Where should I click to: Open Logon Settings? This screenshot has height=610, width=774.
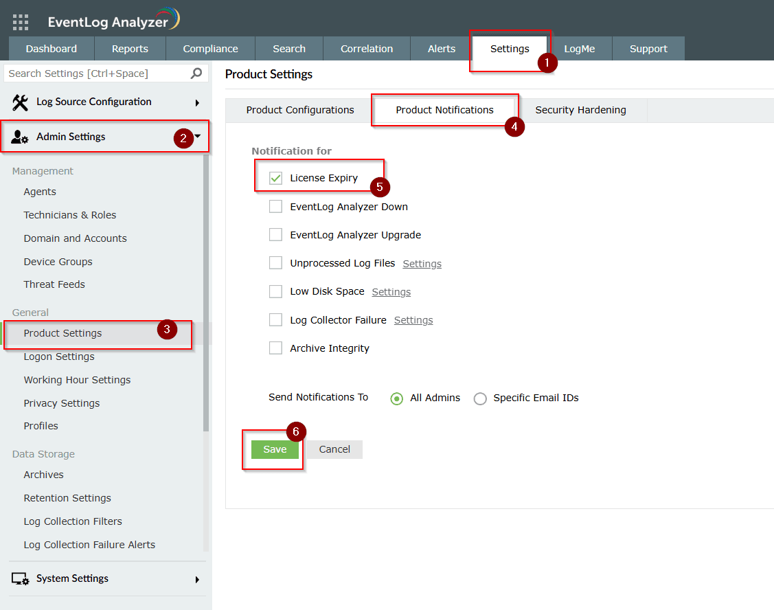point(59,357)
